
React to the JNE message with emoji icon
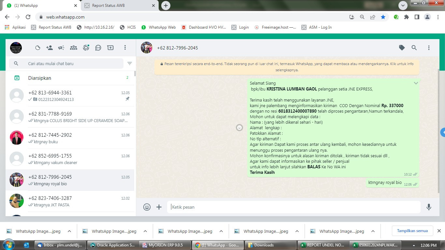(239, 128)
